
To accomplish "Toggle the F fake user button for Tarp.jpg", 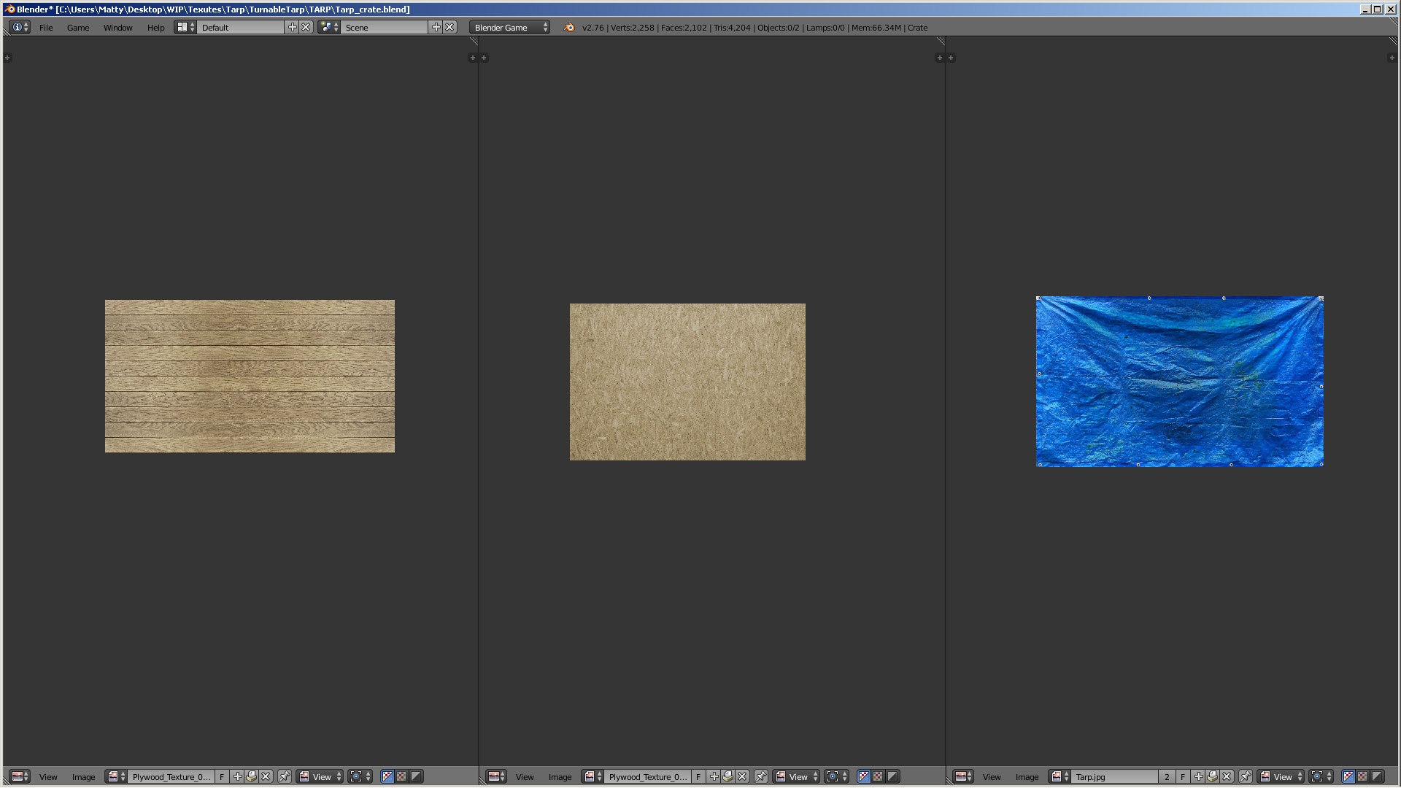I will [1183, 777].
